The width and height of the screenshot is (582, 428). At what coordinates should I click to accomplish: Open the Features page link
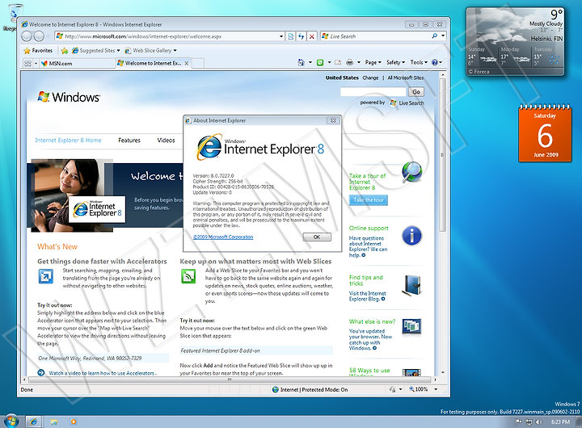click(129, 141)
